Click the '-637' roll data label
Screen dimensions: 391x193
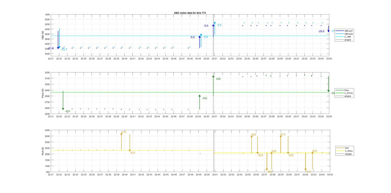tap(132, 153)
